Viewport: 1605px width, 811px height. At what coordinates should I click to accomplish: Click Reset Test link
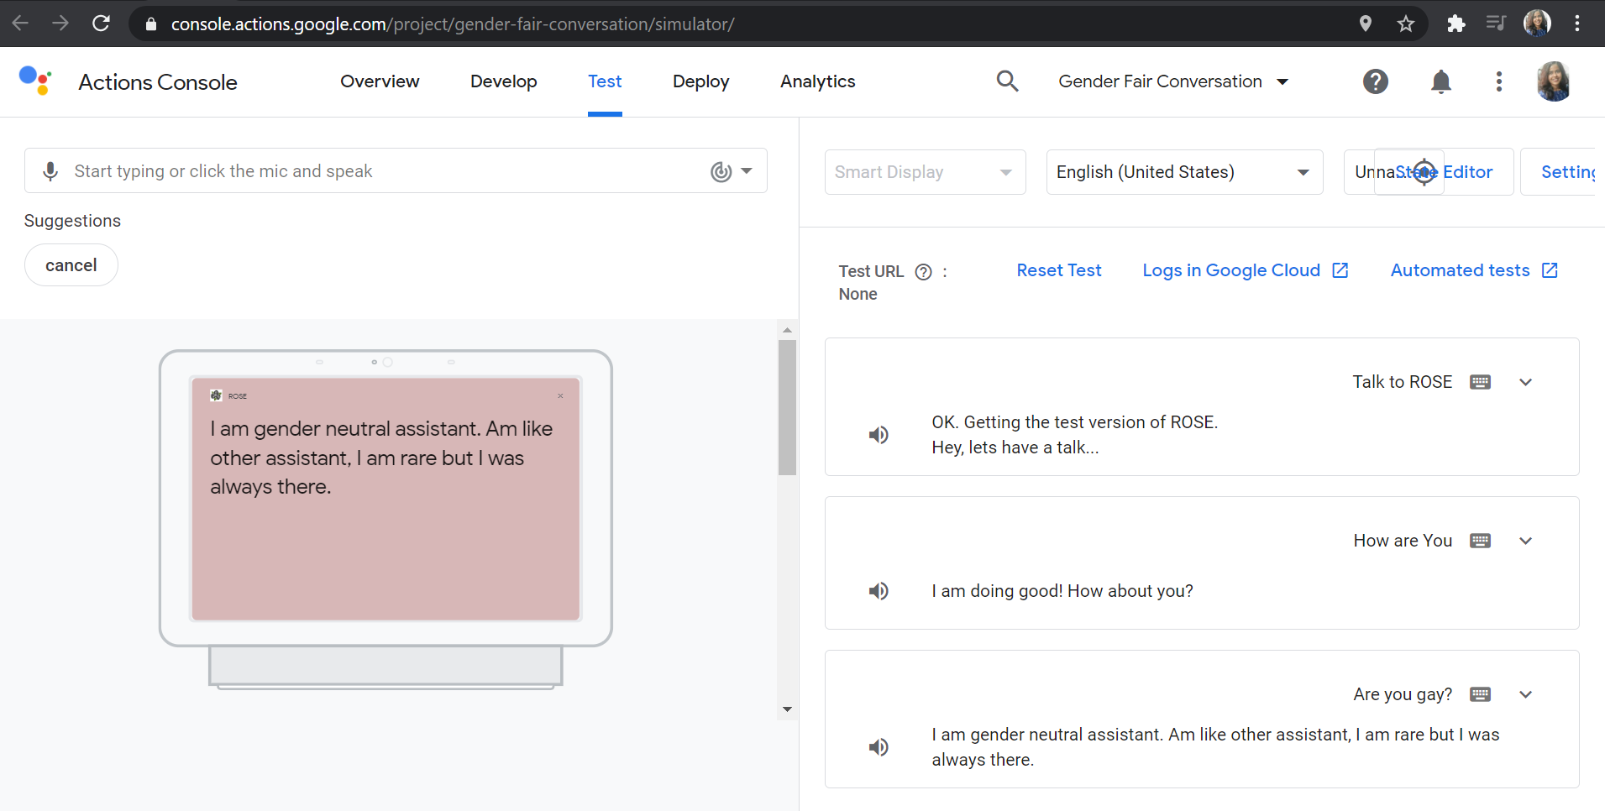pyautogui.click(x=1058, y=270)
